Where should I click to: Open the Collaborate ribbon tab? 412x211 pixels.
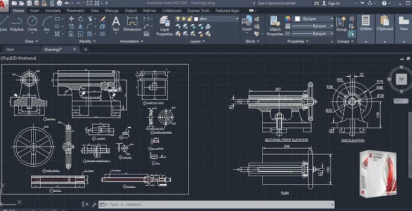pyautogui.click(x=172, y=11)
